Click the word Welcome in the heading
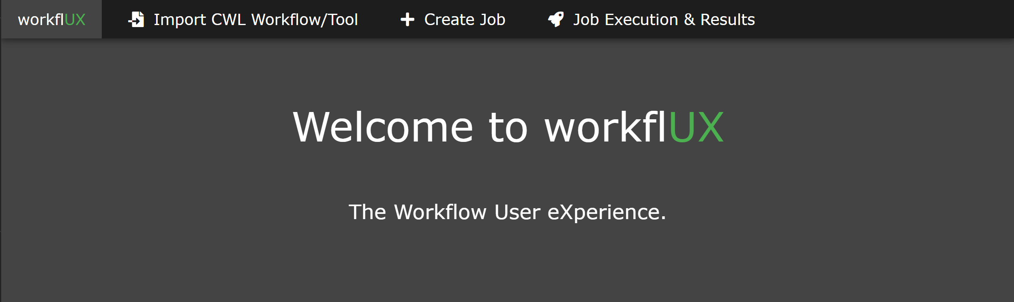 [x=383, y=127]
